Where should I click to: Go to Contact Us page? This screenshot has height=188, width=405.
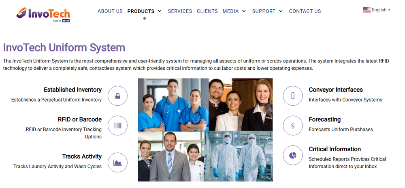tap(305, 11)
